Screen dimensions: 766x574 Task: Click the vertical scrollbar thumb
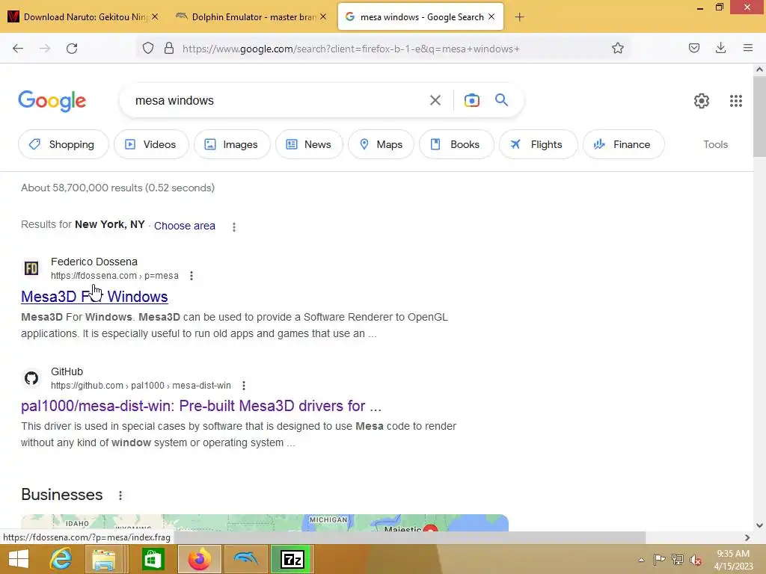pyautogui.click(x=759, y=117)
